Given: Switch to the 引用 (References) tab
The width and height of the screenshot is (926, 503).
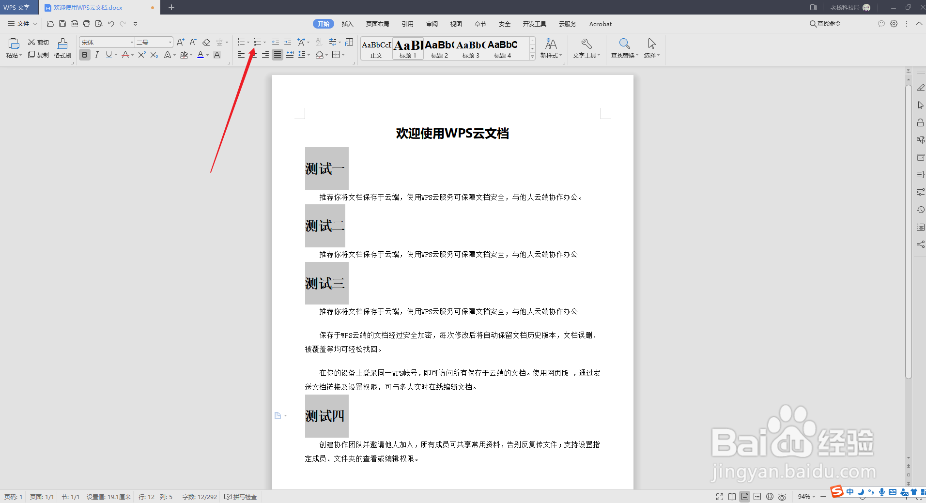Looking at the screenshot, I should click(408, 24).
